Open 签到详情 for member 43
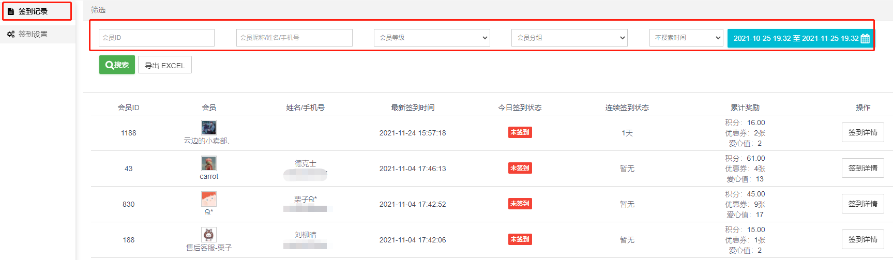 (x=862, y=168)
